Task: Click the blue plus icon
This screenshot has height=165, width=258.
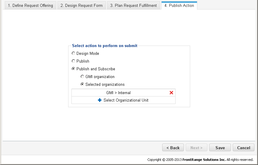Action: coord(100,100)
